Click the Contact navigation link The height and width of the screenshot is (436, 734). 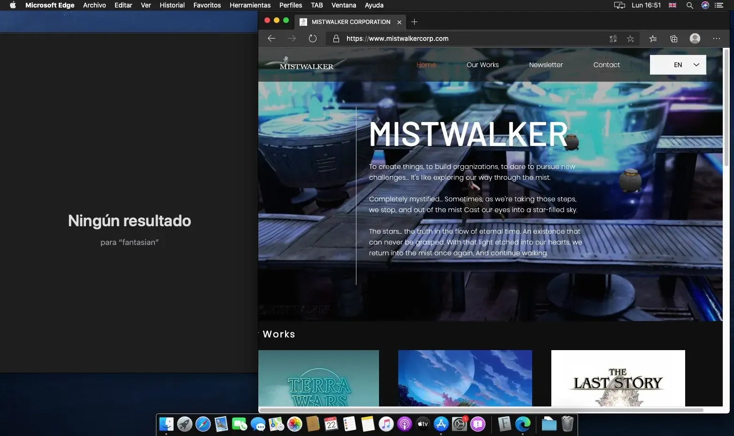pos(606,65)
